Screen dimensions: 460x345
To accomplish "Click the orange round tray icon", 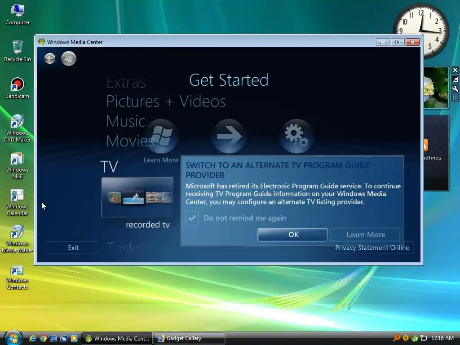I will tap(406, 338).
